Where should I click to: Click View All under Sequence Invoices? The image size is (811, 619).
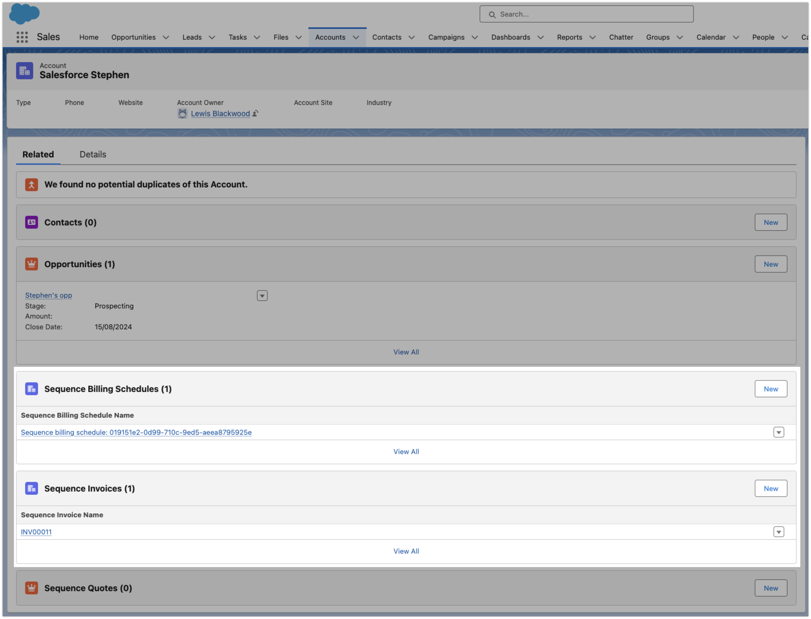(406, 552)
